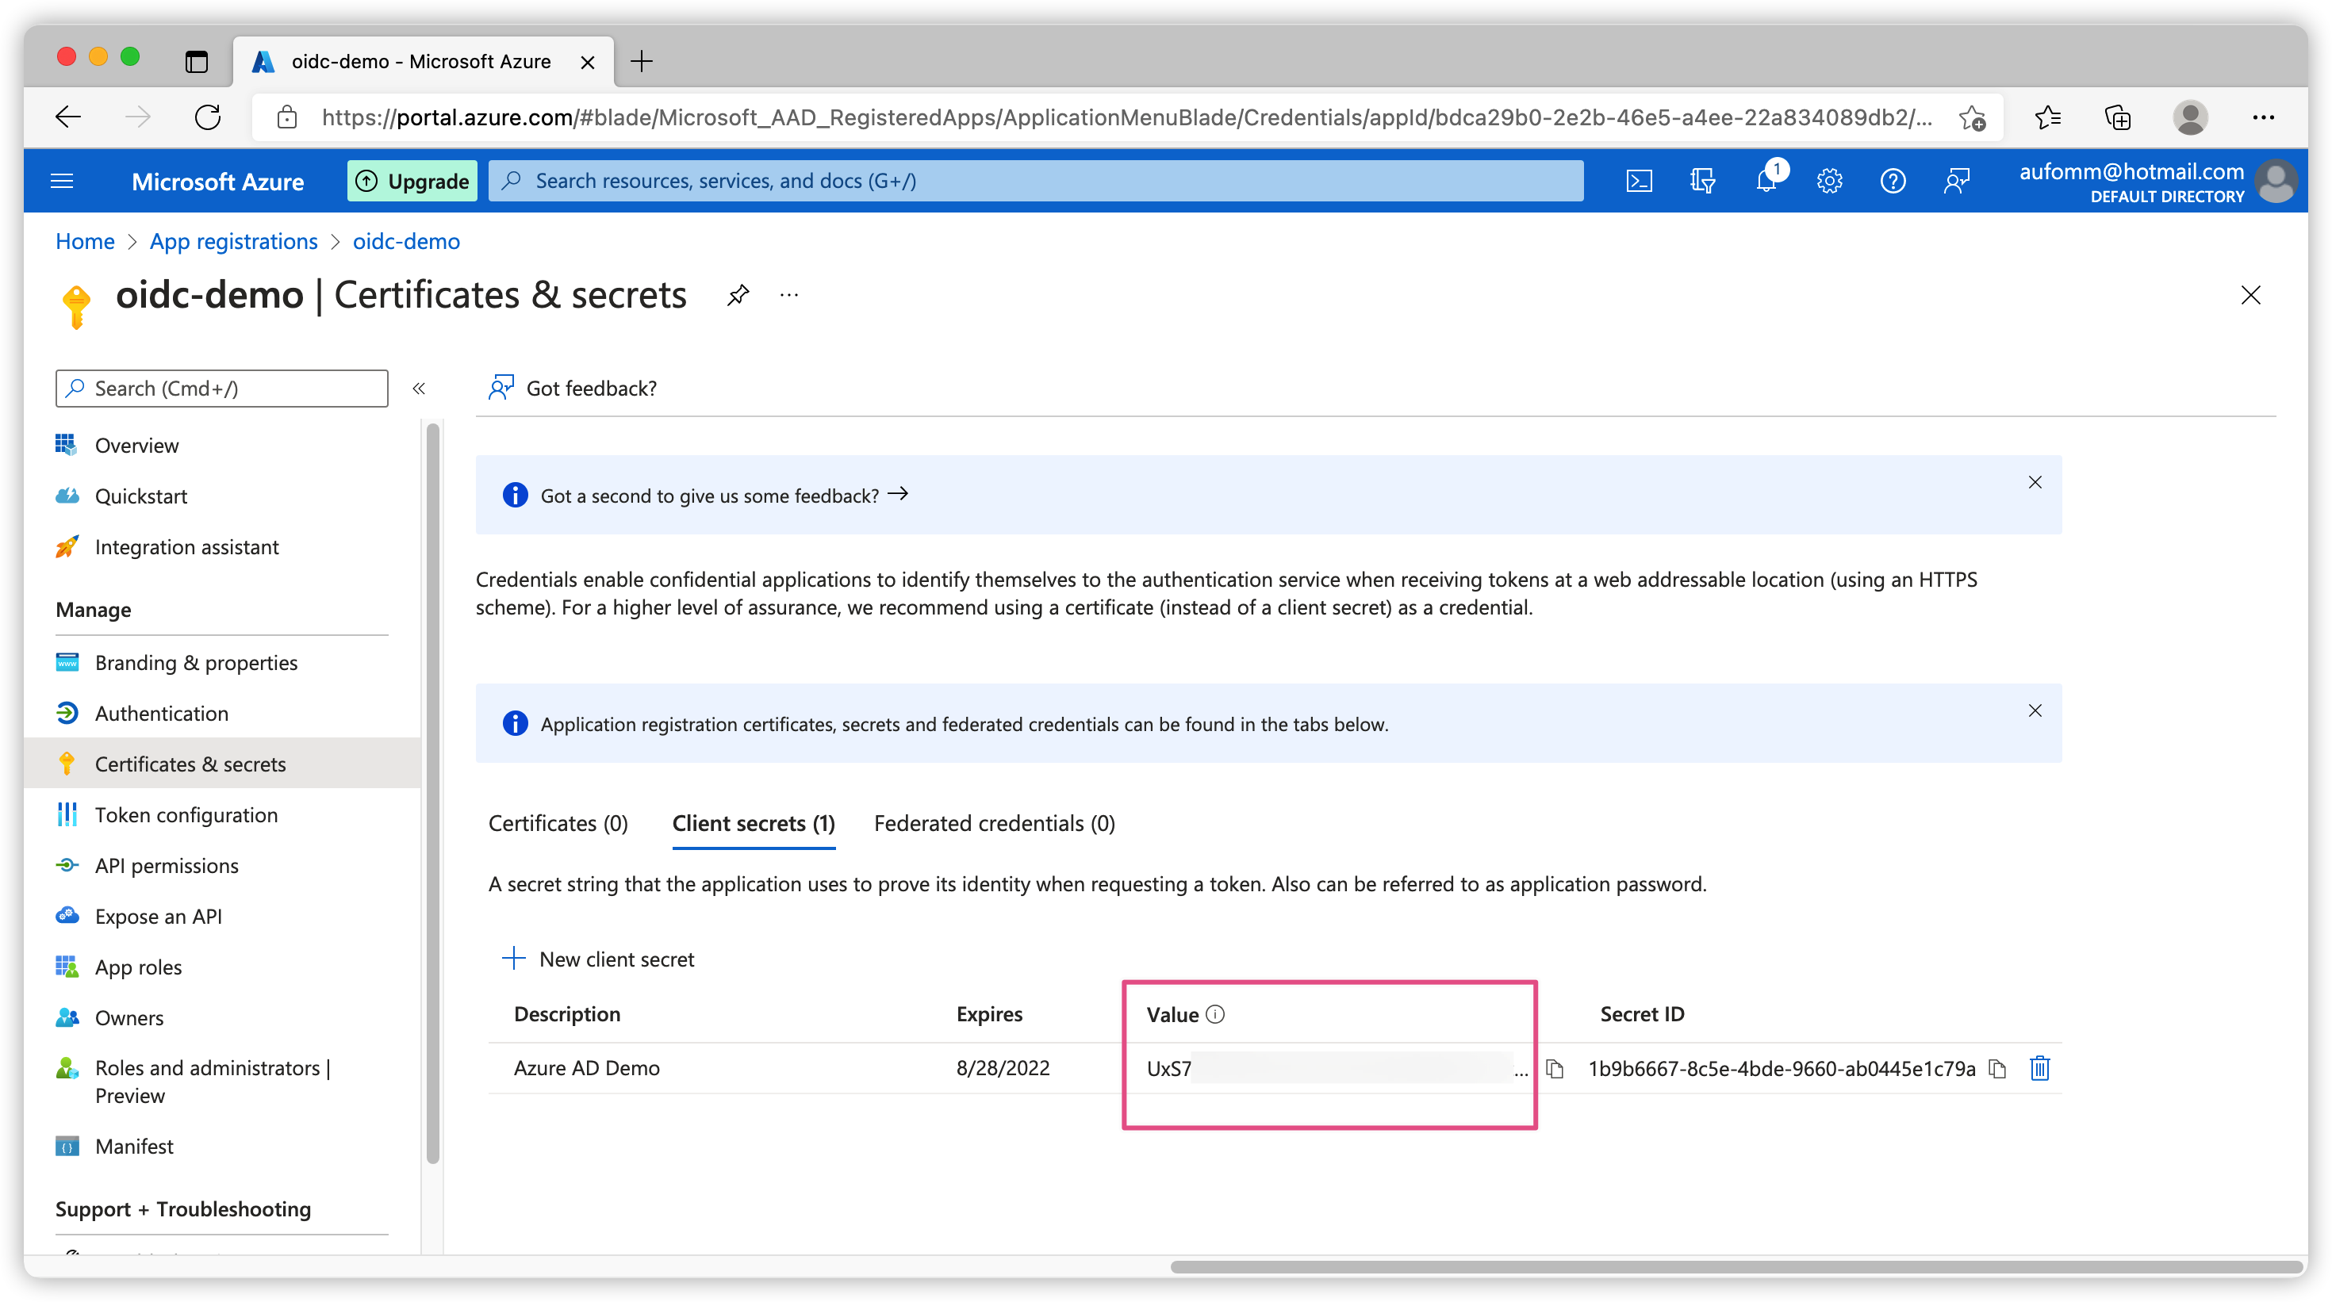Viewport: 2332px width, 1302px height.
Task: Show Value column info tooltip
Action: click(1216, 1014)
